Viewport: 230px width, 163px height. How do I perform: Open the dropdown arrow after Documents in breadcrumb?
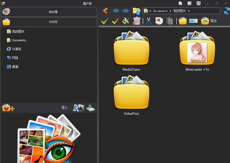[x=170, y=11]
